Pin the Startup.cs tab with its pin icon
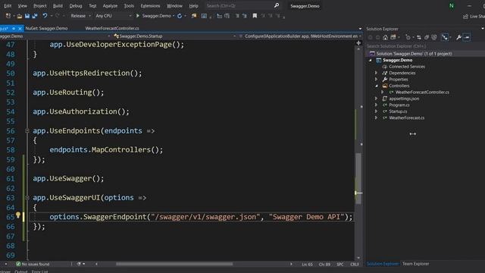 (14, 28)
